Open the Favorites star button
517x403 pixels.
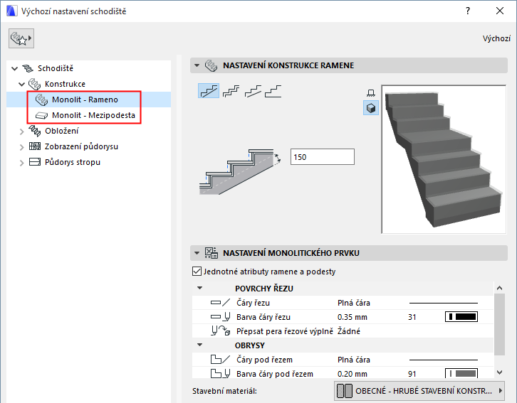(21, 38)
